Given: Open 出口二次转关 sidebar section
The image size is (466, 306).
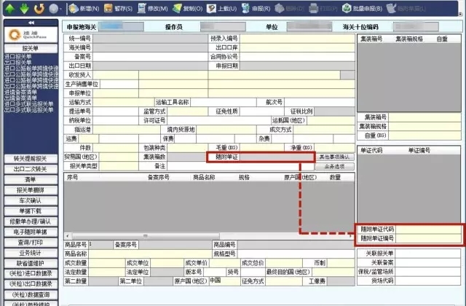Looking at the screenshot, I should 31,169.
